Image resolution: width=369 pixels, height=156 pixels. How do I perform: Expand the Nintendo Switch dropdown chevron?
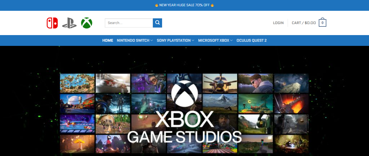coord(152,40)
